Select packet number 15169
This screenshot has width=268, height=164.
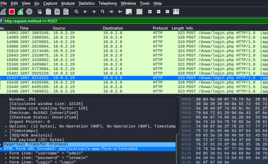coord(134,64)
